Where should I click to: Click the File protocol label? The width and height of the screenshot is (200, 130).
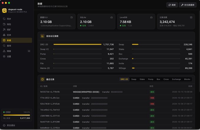pyautogui.click(x=42, y=64)
